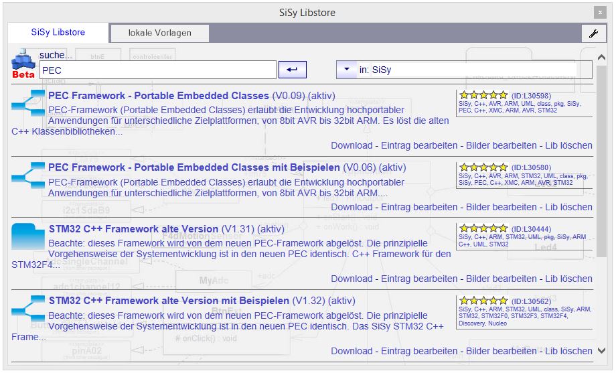Click Download for the PEC Framework V0.09
The height and width of the screenshot is (373, 616).
[352, 145]
